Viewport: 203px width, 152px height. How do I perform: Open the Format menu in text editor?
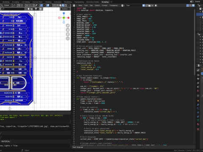[x=104, y=5]
